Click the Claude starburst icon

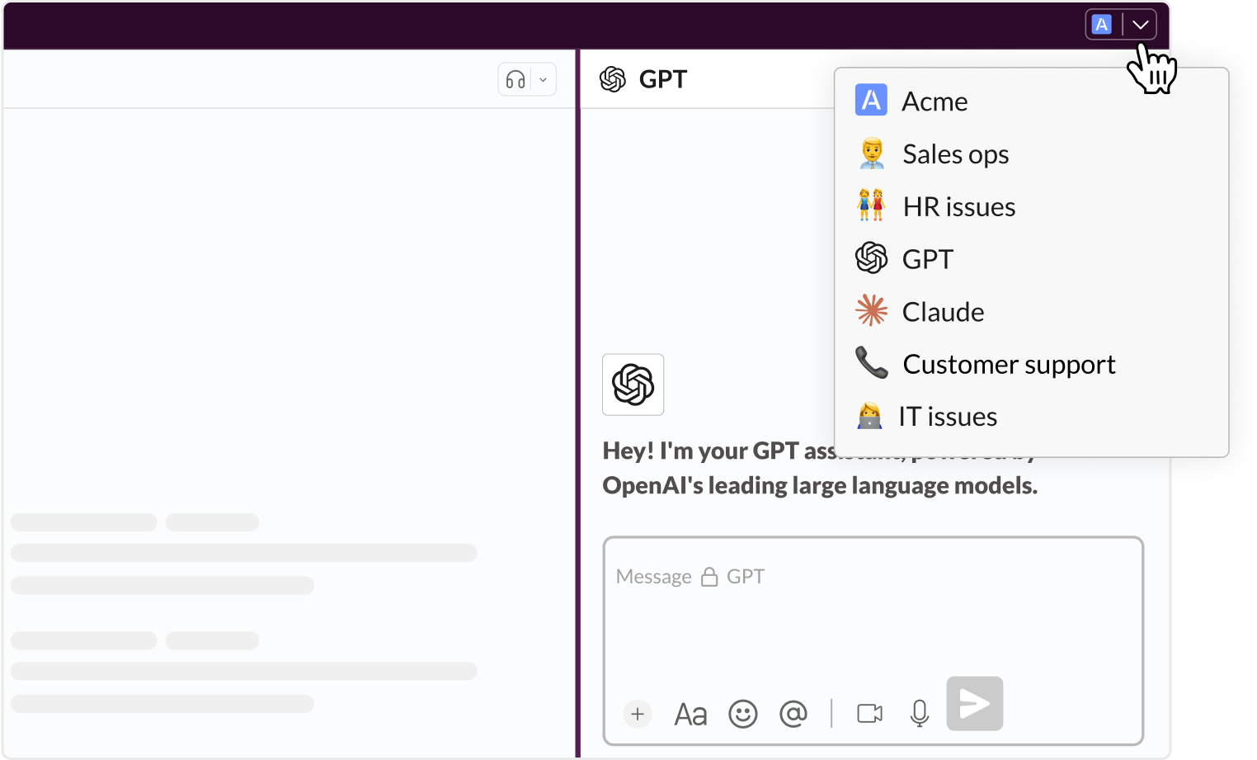click(x=871, y=310)
